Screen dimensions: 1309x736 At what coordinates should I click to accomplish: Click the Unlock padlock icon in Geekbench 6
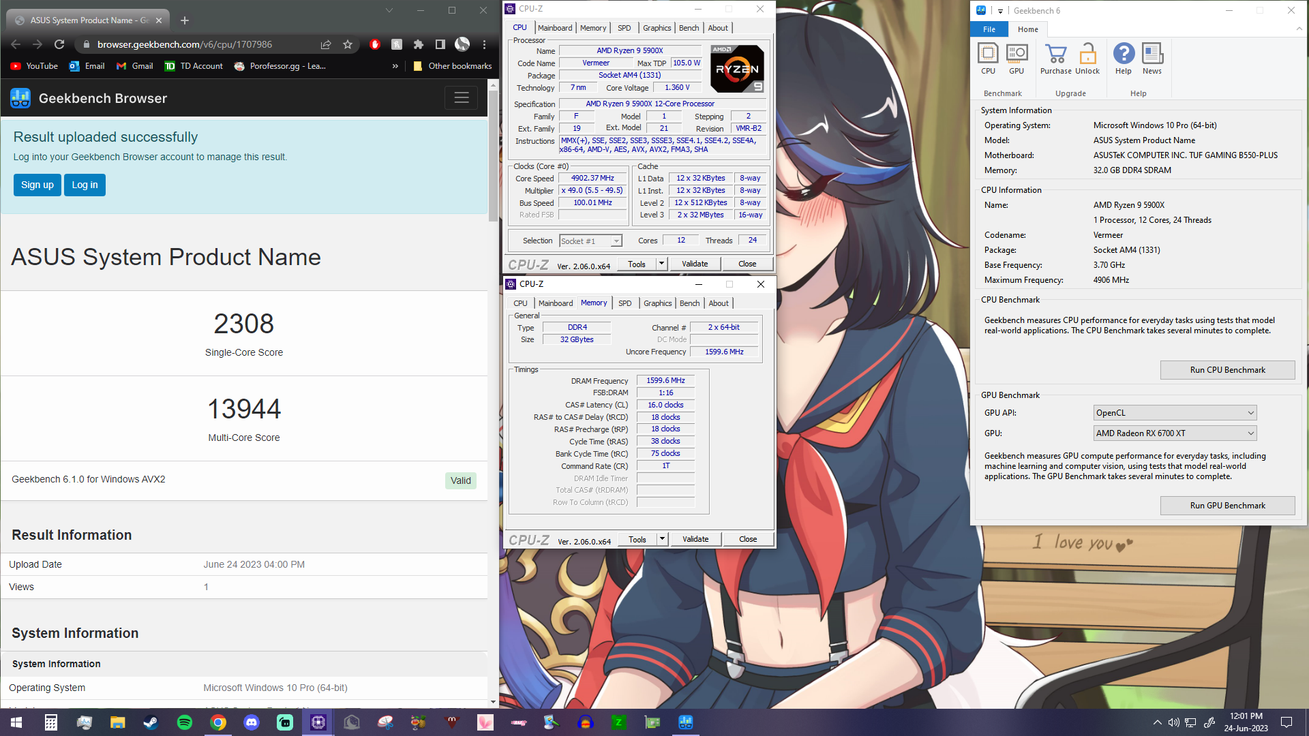(x=1087, y=59)
